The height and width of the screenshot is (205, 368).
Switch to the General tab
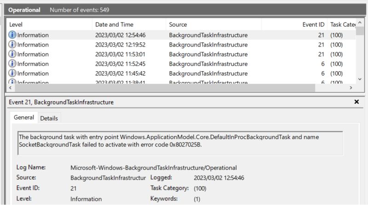point(24,117)
